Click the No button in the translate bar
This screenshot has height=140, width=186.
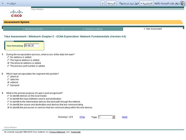(103, 3)
